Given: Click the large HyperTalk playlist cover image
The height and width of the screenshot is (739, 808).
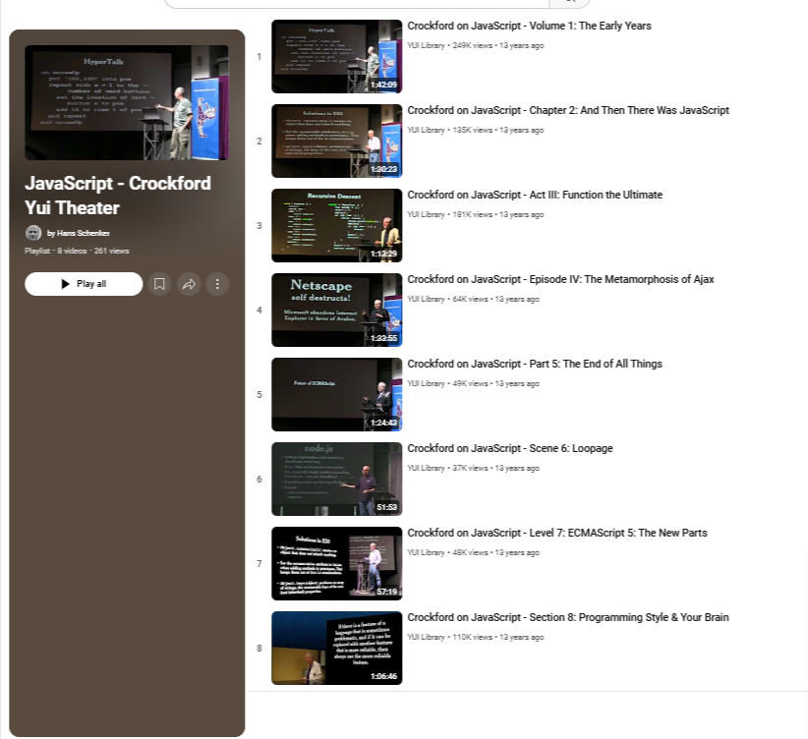Looking at the screenshot, I should tap(127, 102).
